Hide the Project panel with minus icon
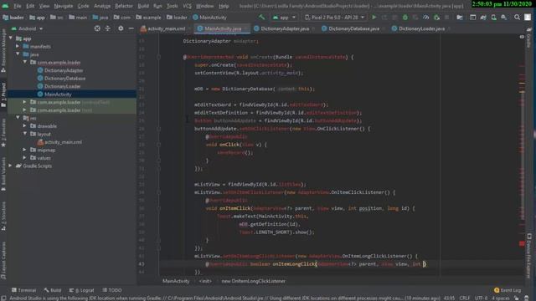 click(x=131, y=28)
